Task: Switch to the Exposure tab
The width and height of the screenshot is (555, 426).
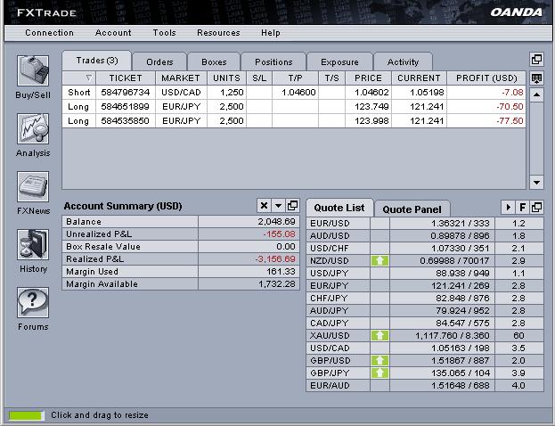Action: [339, 62]
